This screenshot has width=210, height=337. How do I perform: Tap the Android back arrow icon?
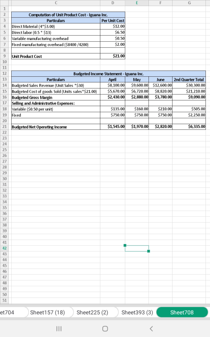tap(151, 329)
